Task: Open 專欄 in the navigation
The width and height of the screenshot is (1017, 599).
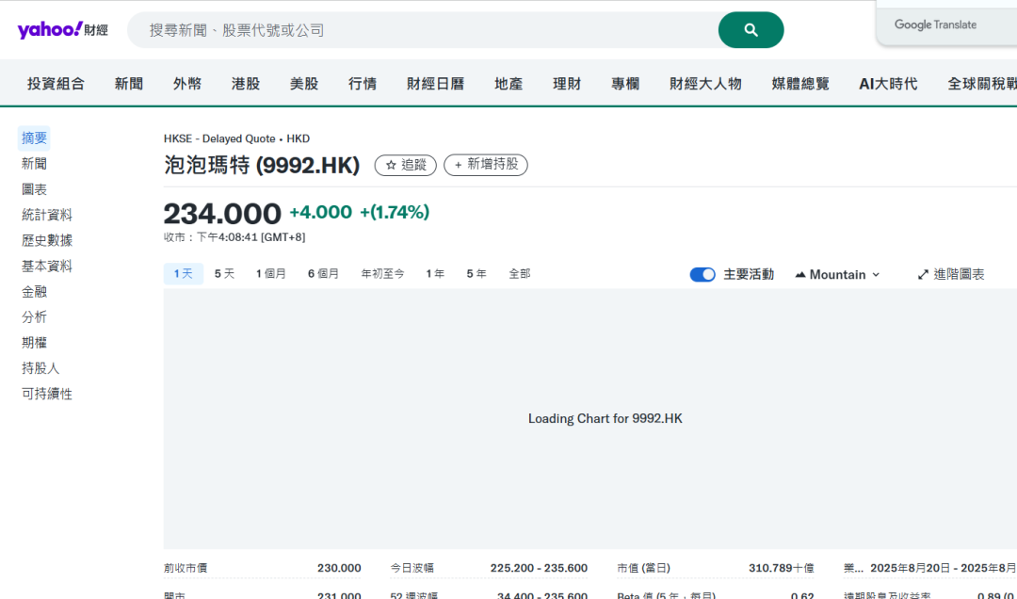Action: click(625, 84)
